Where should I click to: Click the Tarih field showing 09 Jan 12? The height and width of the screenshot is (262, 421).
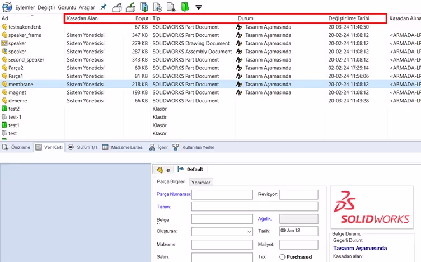[299, 231]
